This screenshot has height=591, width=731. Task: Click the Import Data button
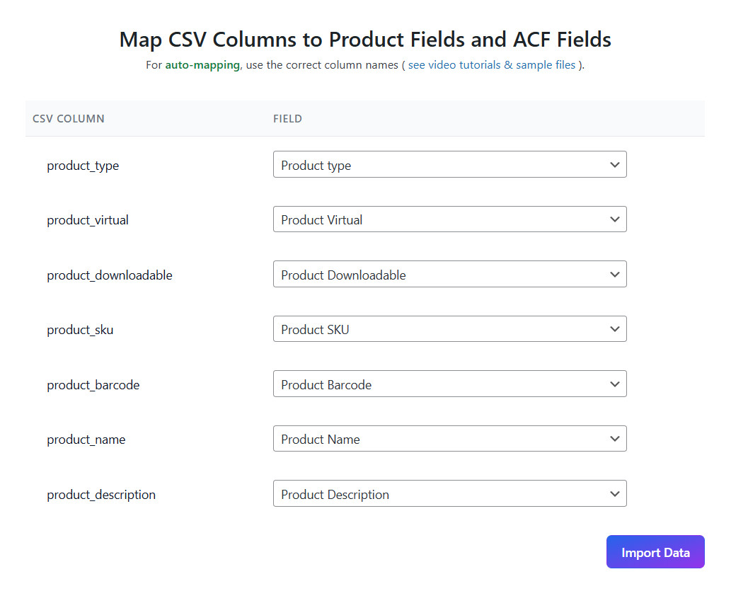coord(655,552)
